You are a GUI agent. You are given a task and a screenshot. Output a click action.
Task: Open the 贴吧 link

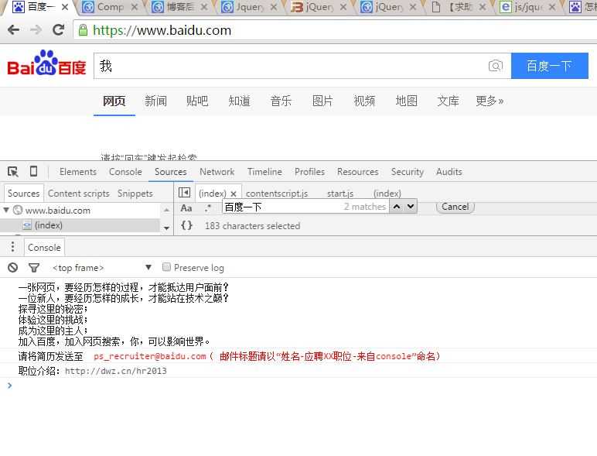click(197, 101)
